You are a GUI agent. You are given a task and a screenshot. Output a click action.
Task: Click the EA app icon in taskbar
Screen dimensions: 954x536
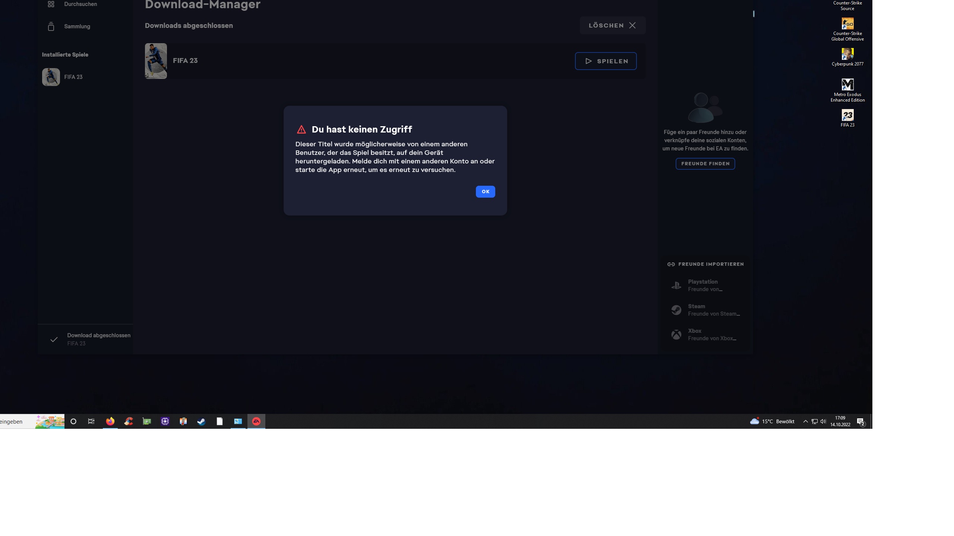[256, 421]
